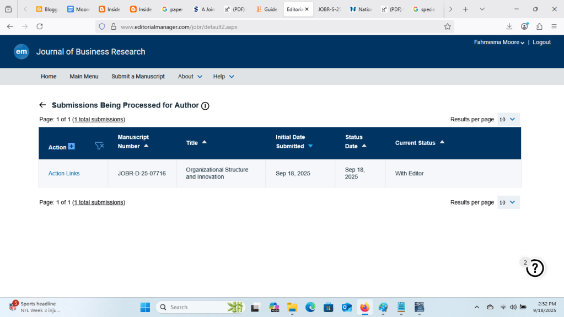Open the Firefox downloads icon
The width and height of the screenshot is (564, 317).
[x=509, y=26]
